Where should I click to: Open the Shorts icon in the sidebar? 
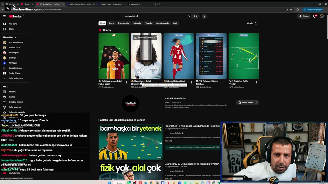coord(4,29)
